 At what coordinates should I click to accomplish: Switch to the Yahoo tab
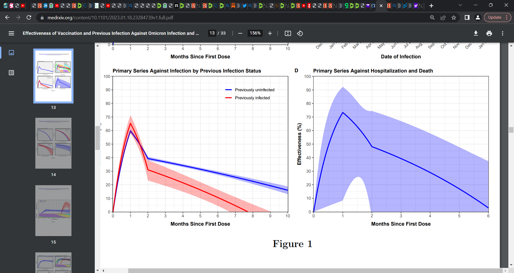[416, 6]
